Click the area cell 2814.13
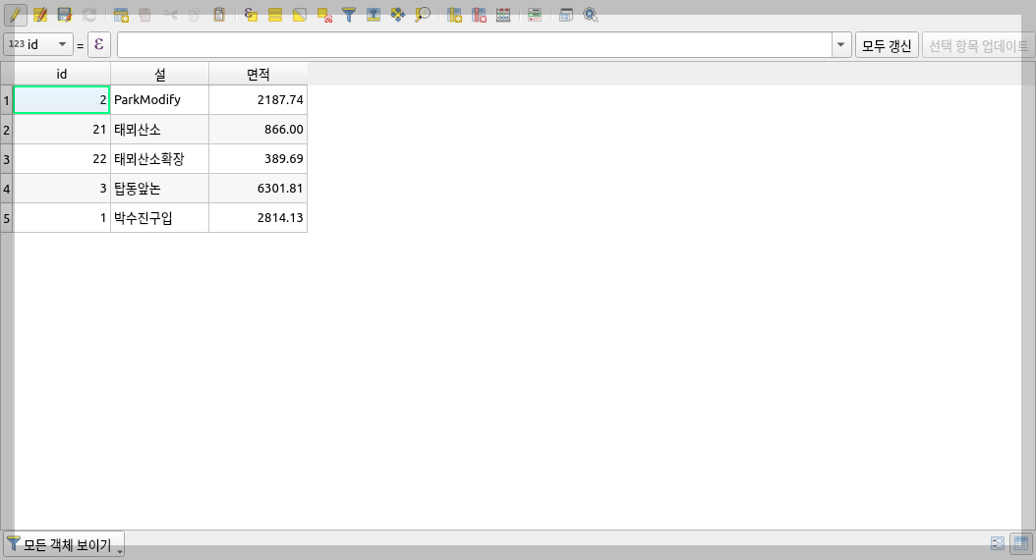 point(258,218)
